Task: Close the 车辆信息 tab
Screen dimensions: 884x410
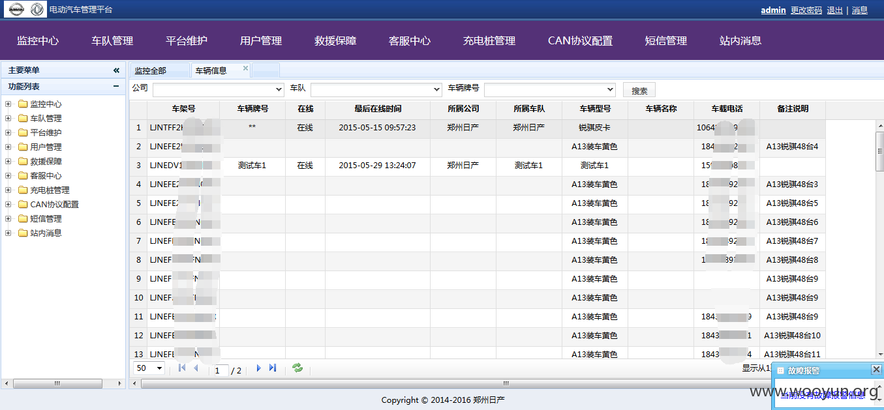Action: click(246, 68)
